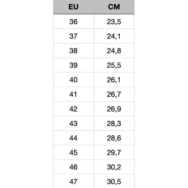
Task: Click the EU size 37 cell
Action: [x=73, y=36]
